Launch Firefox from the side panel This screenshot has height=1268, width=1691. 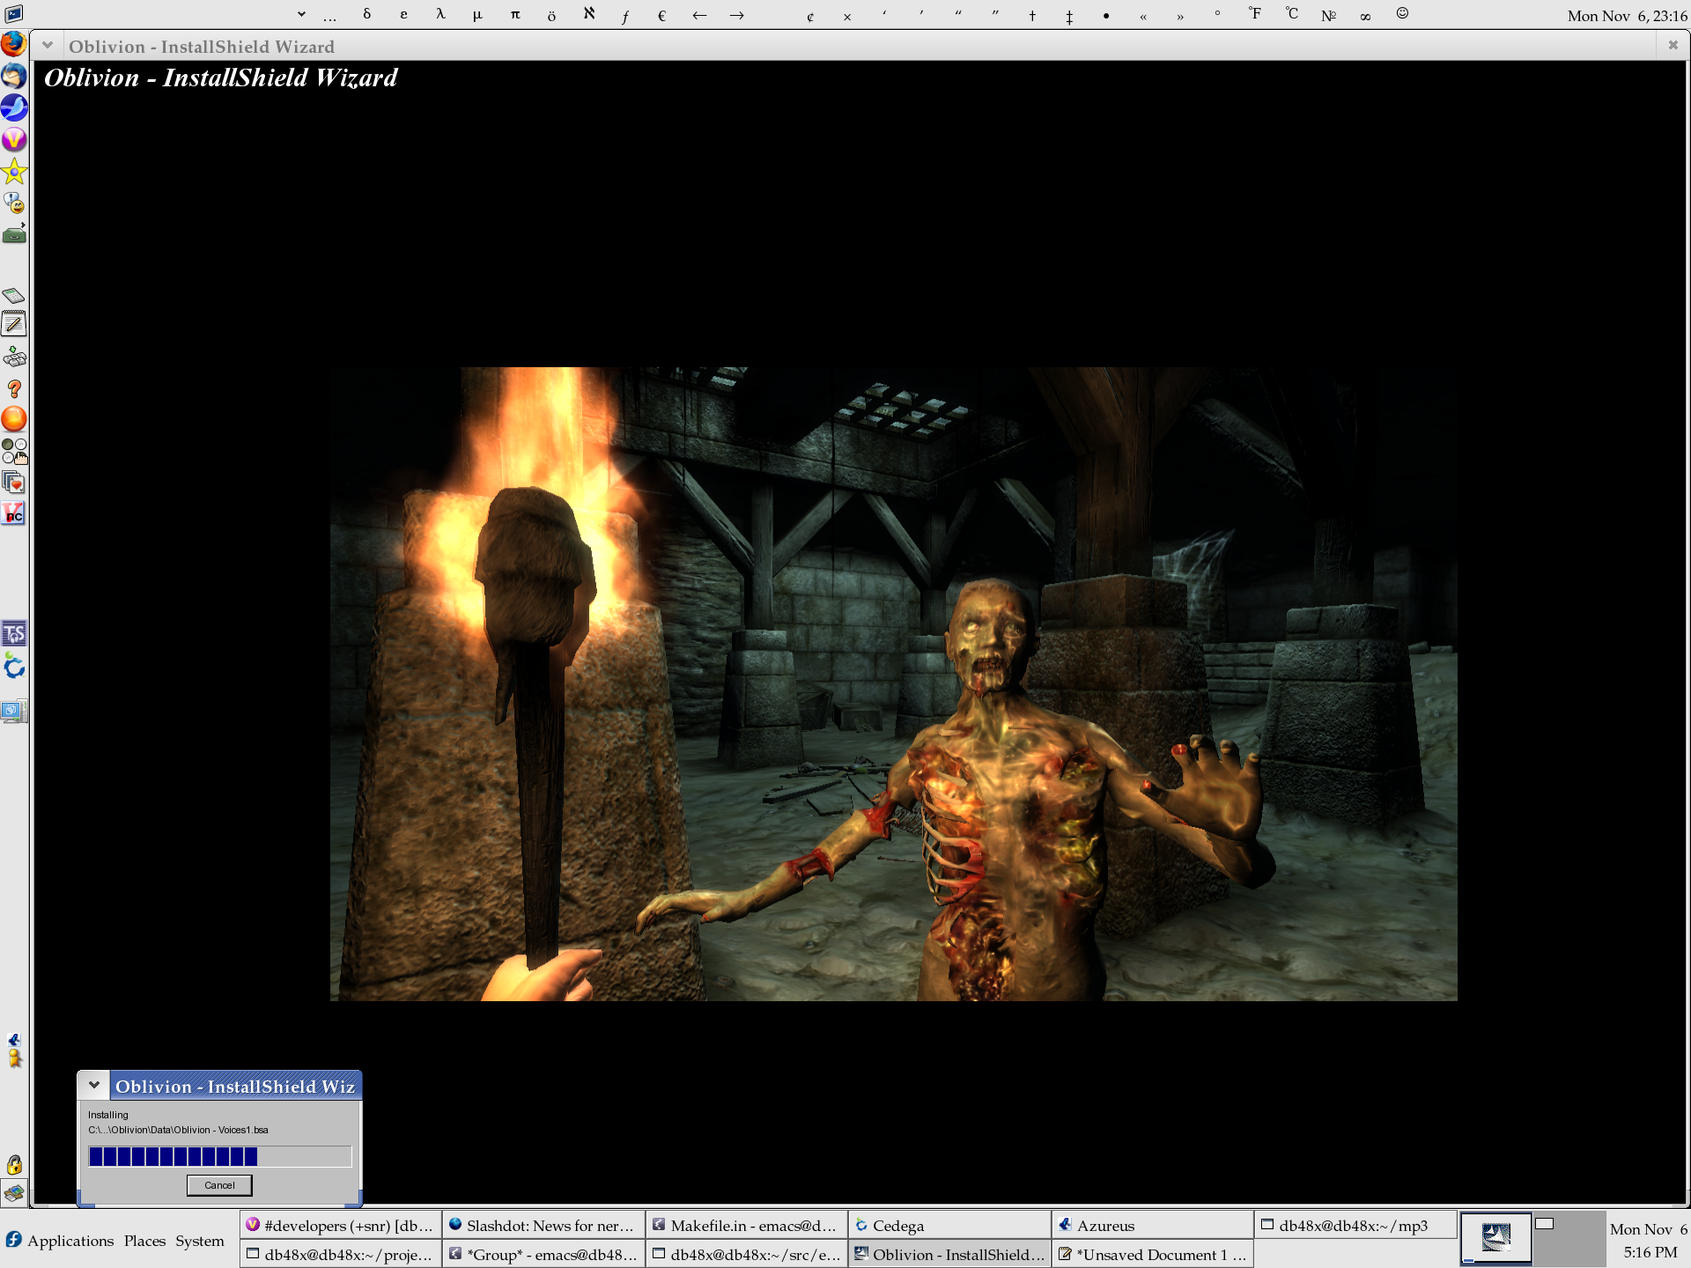click(x=14, y=44)
